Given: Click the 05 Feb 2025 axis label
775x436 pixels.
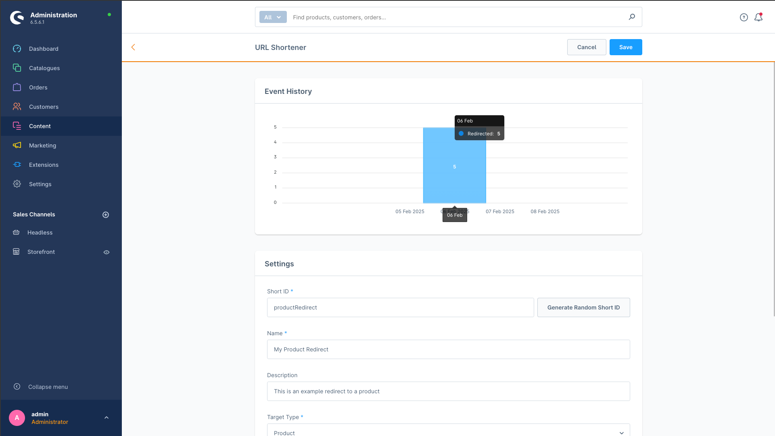Looking at the screenshot, I should click(410, 212).
